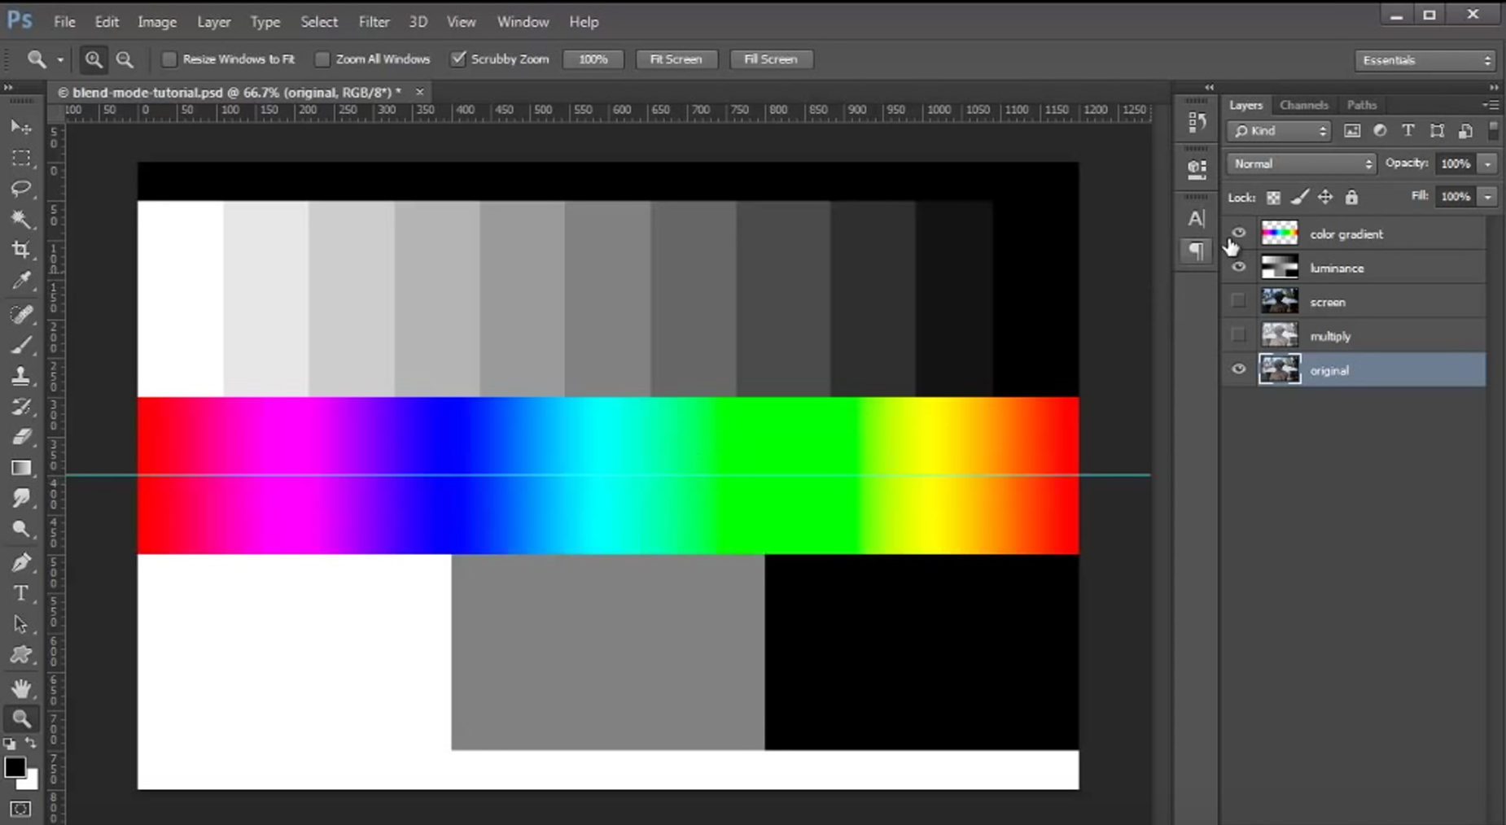1506x825 pixels.
Task: Hide the original layer
Action: pyautogui.click(x=1239, y=369)
